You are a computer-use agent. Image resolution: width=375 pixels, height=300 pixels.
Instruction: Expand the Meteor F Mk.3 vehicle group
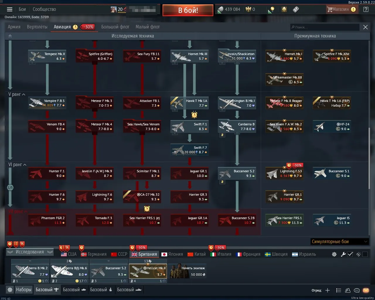pos(95,103)
